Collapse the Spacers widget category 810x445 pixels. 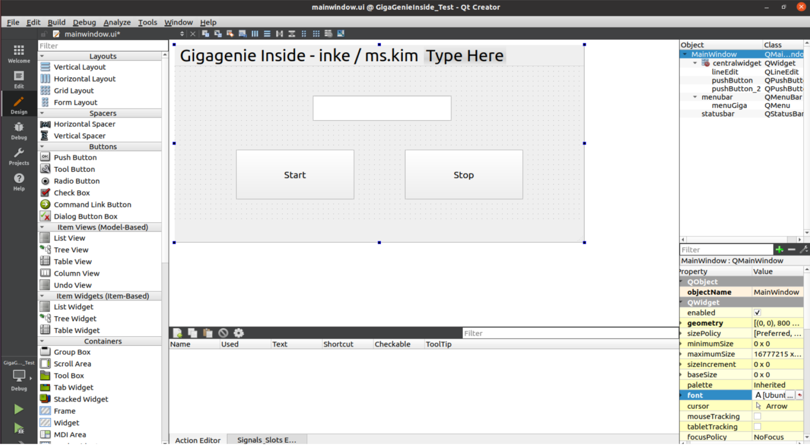[42, 113]
